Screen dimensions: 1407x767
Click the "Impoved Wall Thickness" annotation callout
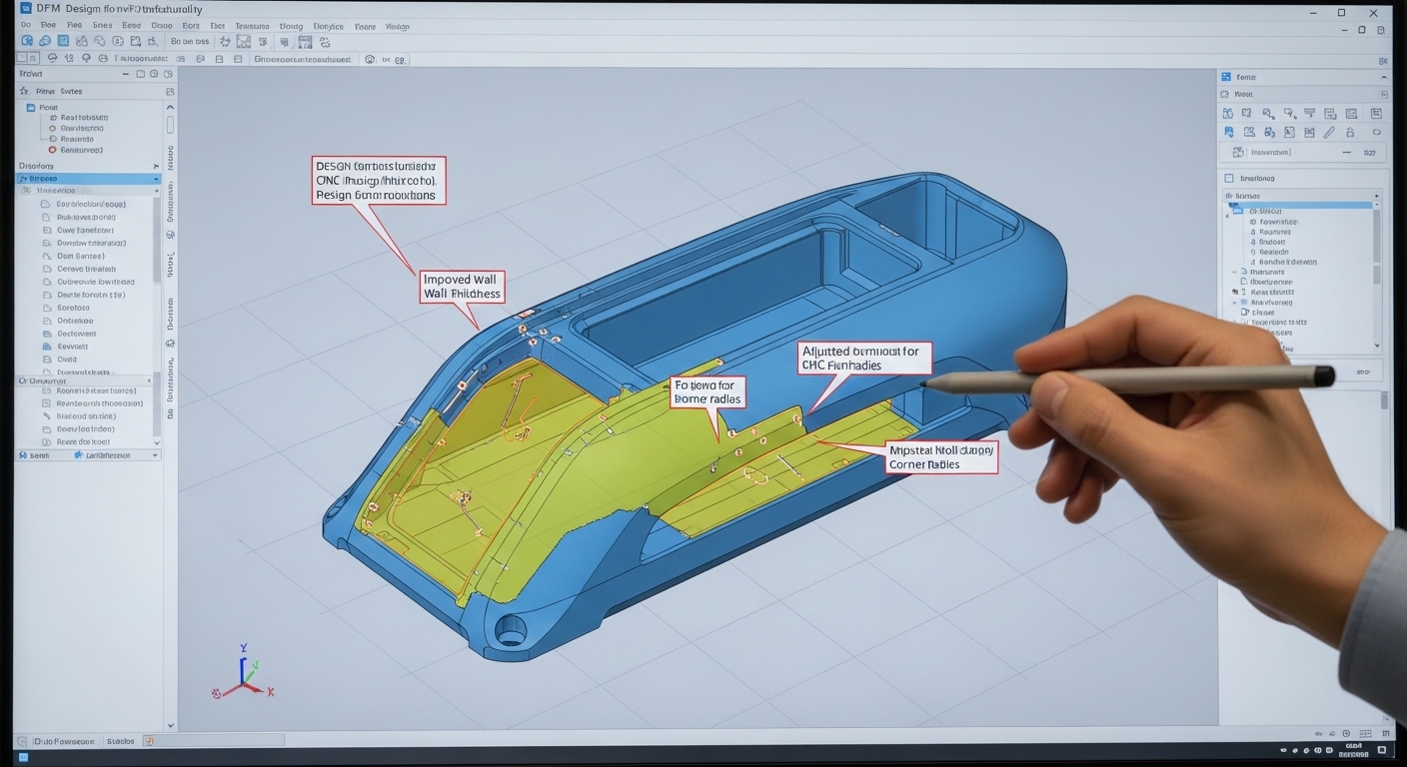(461, 287)
